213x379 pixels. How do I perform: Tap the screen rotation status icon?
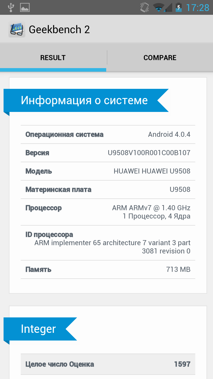click(145, 7)
